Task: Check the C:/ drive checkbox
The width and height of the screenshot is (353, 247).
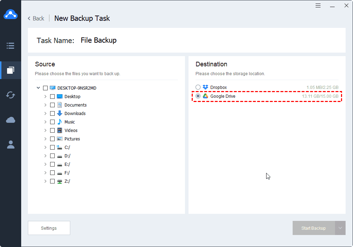Action: 53,147
